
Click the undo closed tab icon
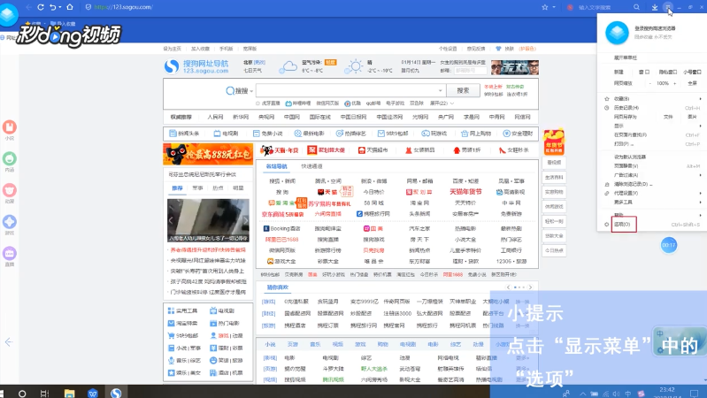coord(53,7)
